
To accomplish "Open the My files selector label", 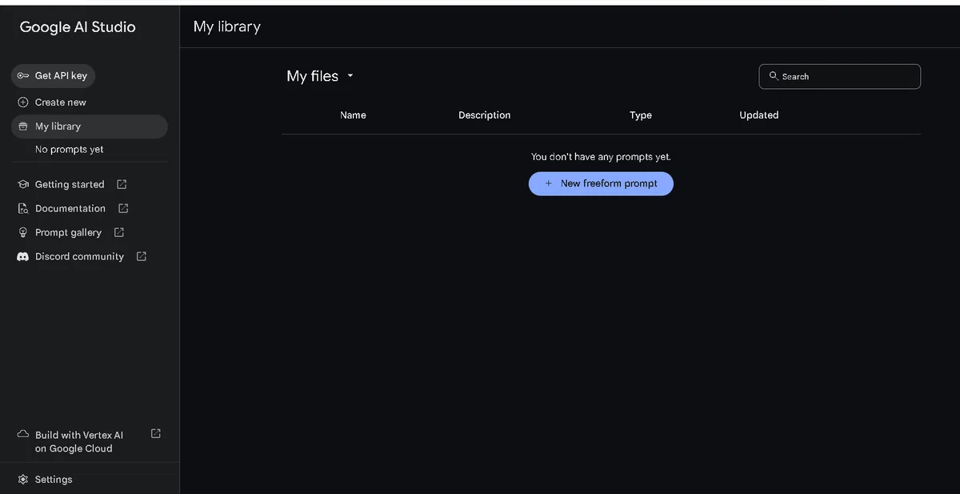I will [x=313, y=76].
